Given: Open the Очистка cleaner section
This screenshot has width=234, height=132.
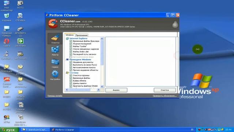Looking at the screenshot, I should pyautogui.click(x=55, y=39).
